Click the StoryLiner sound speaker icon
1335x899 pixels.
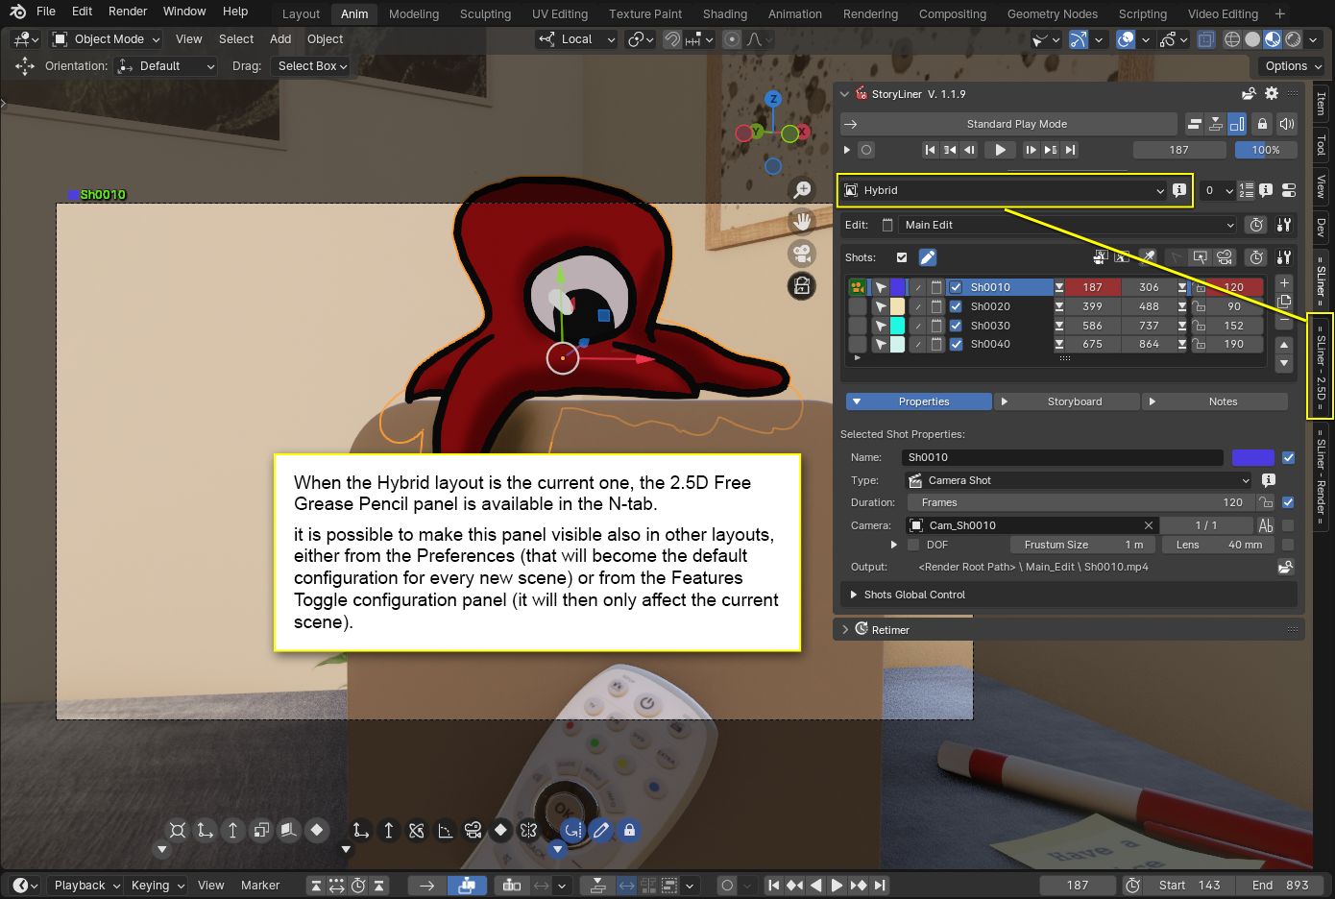[x=1287, y=124]
